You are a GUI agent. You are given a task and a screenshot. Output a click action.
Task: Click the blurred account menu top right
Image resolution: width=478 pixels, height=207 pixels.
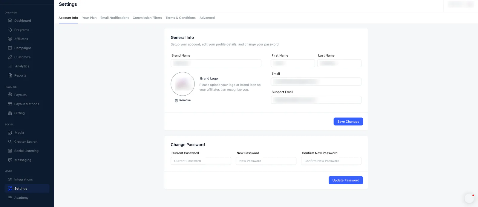coord(461,4)
